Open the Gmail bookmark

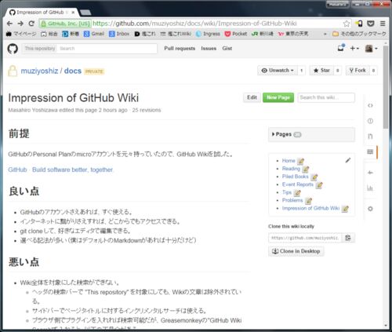94,34
